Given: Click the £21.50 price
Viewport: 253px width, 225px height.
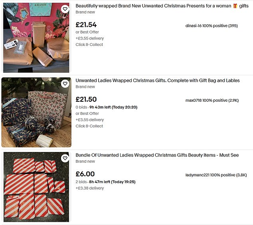Looking at the screenshot, I should tap(86, 99).
